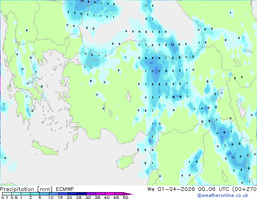Click the legend label '15'
The height and width of the screenshot is (199, 257).
click(60, 197)
